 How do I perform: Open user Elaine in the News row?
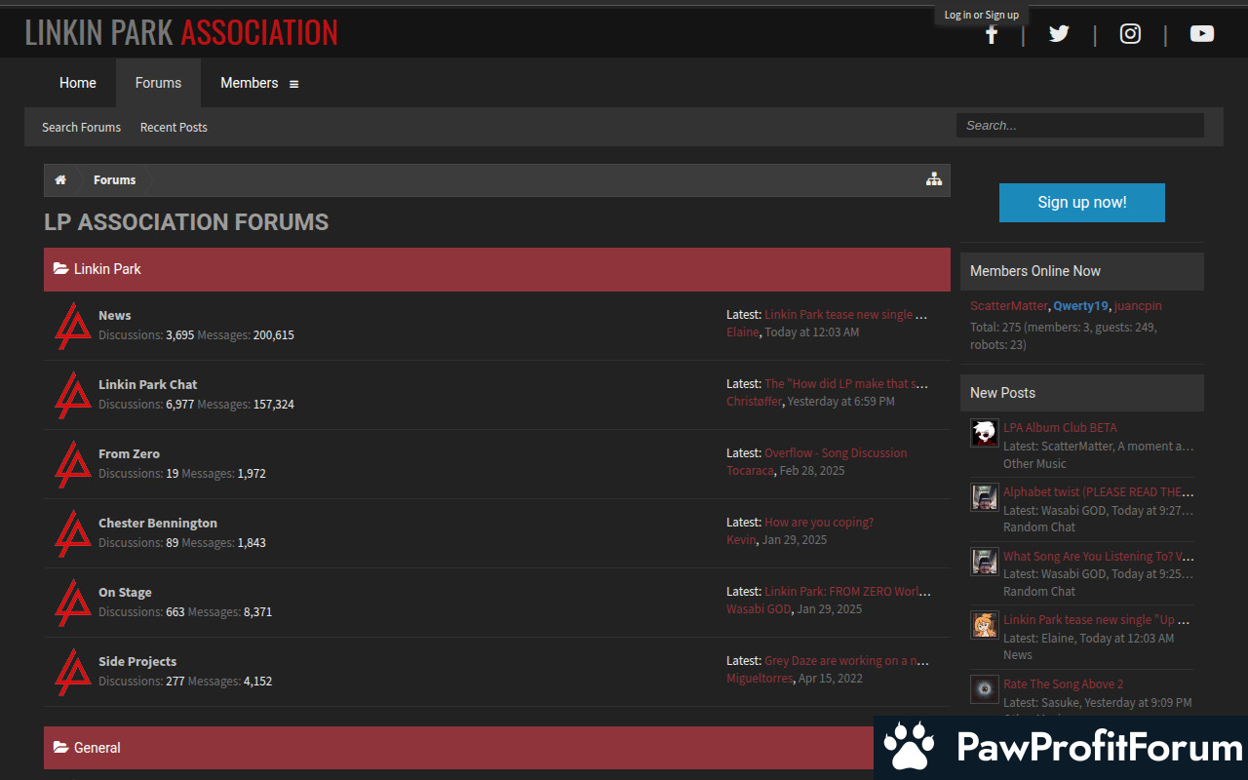(742, 332)
